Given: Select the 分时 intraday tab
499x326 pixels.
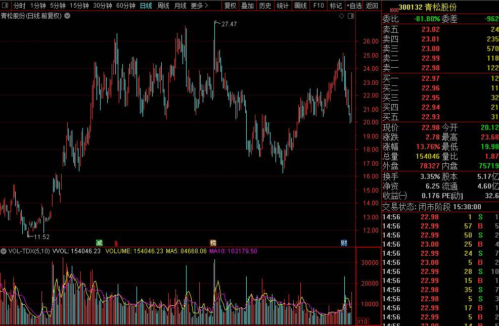Looking at the screenshot, I should 19,6.
